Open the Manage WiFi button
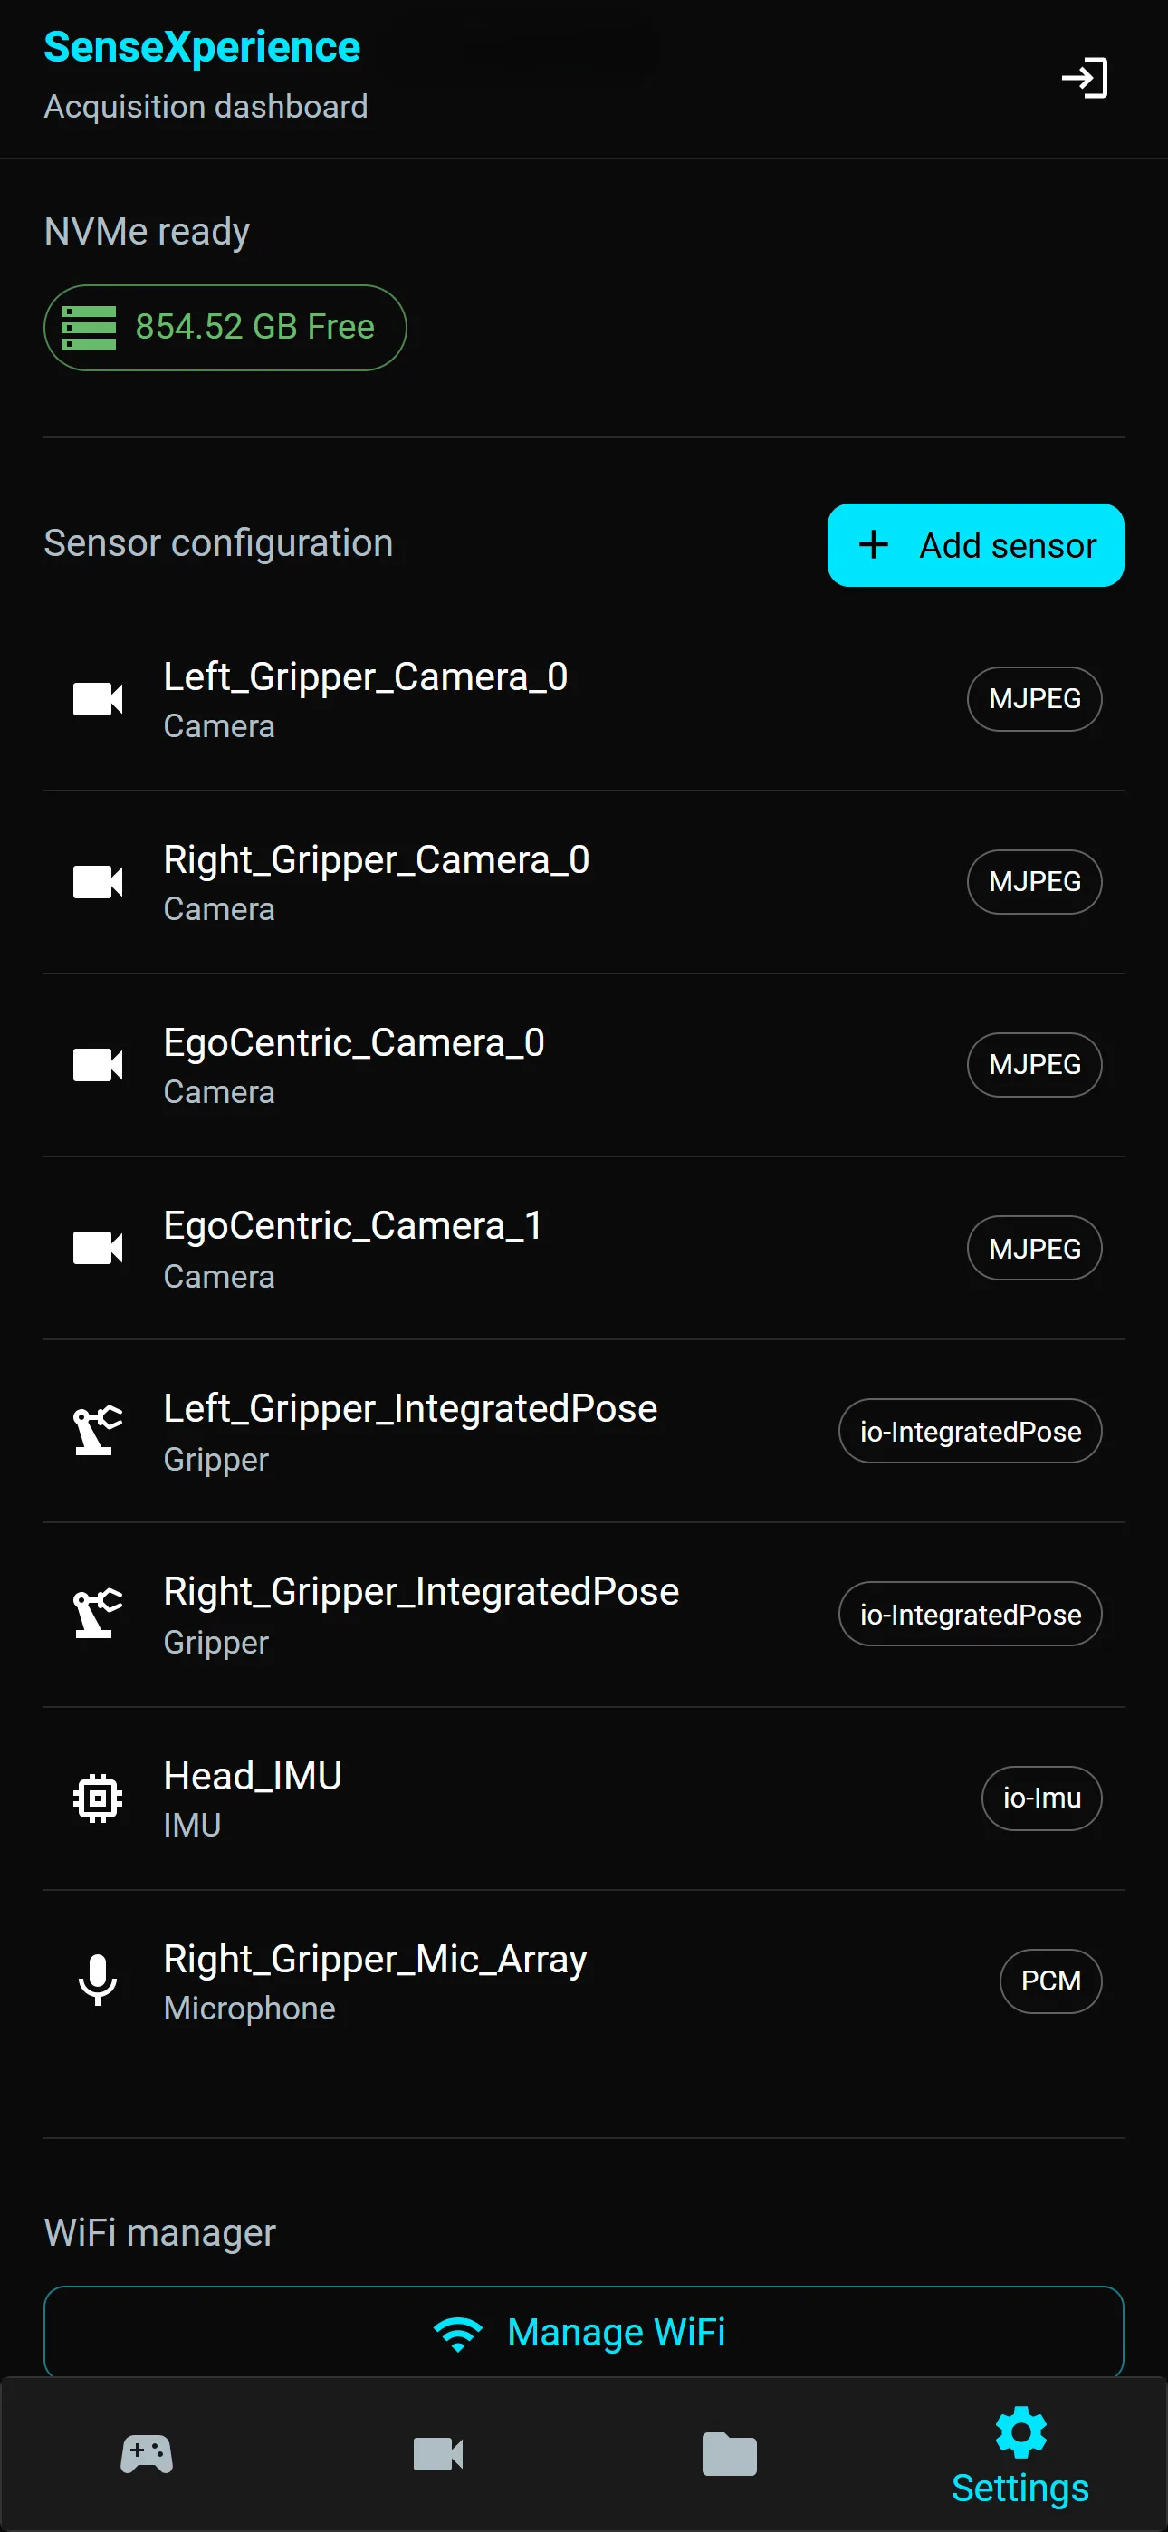Viewport: 1168px width, 2532px height. pos(584,2333)
